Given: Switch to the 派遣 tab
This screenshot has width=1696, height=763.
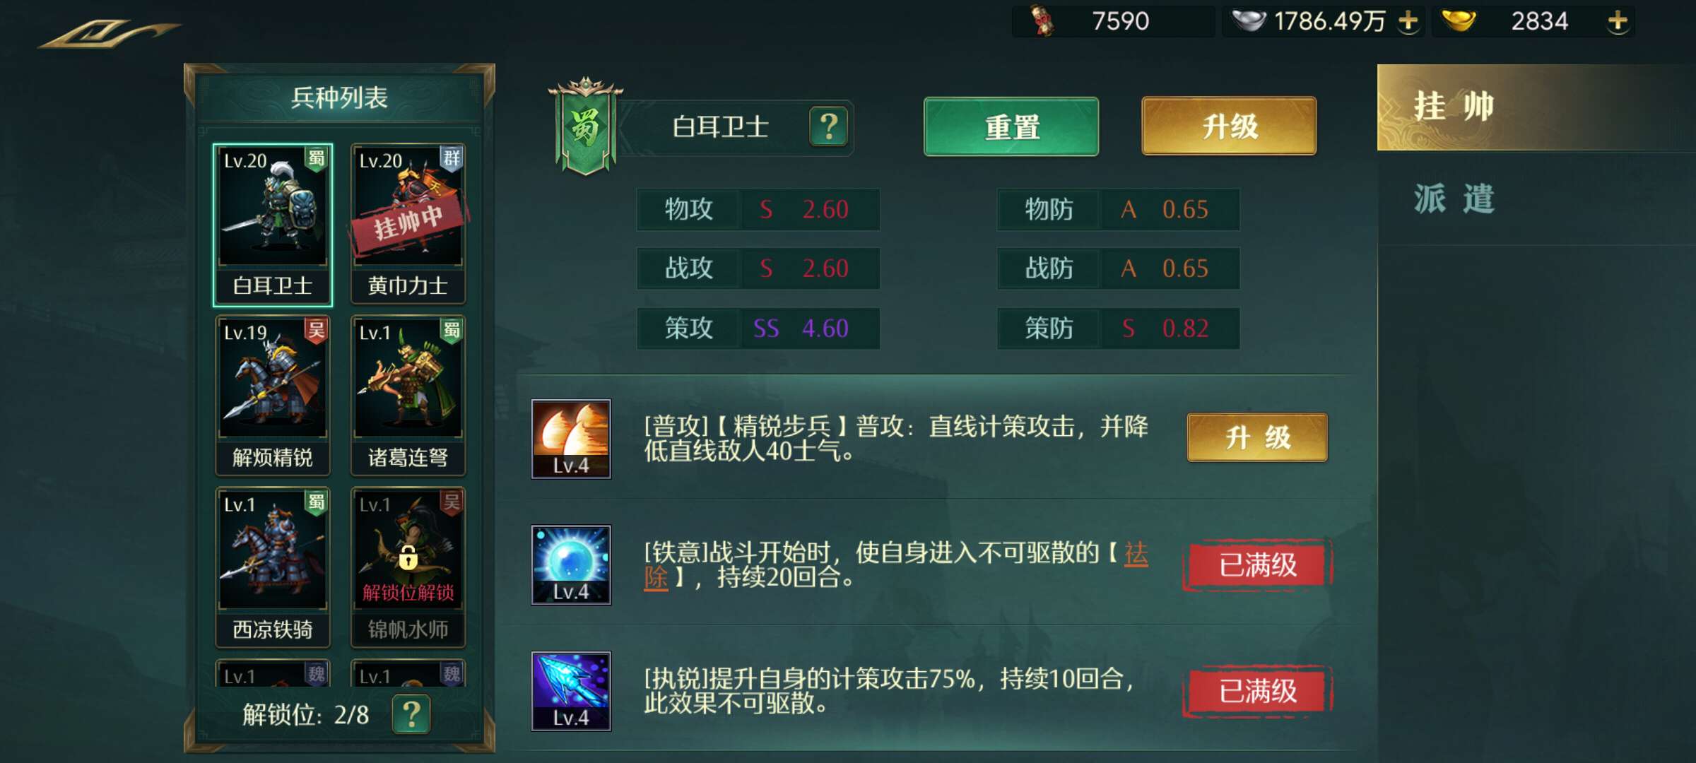Looking at the screenshot, I should coord(1535,199).
